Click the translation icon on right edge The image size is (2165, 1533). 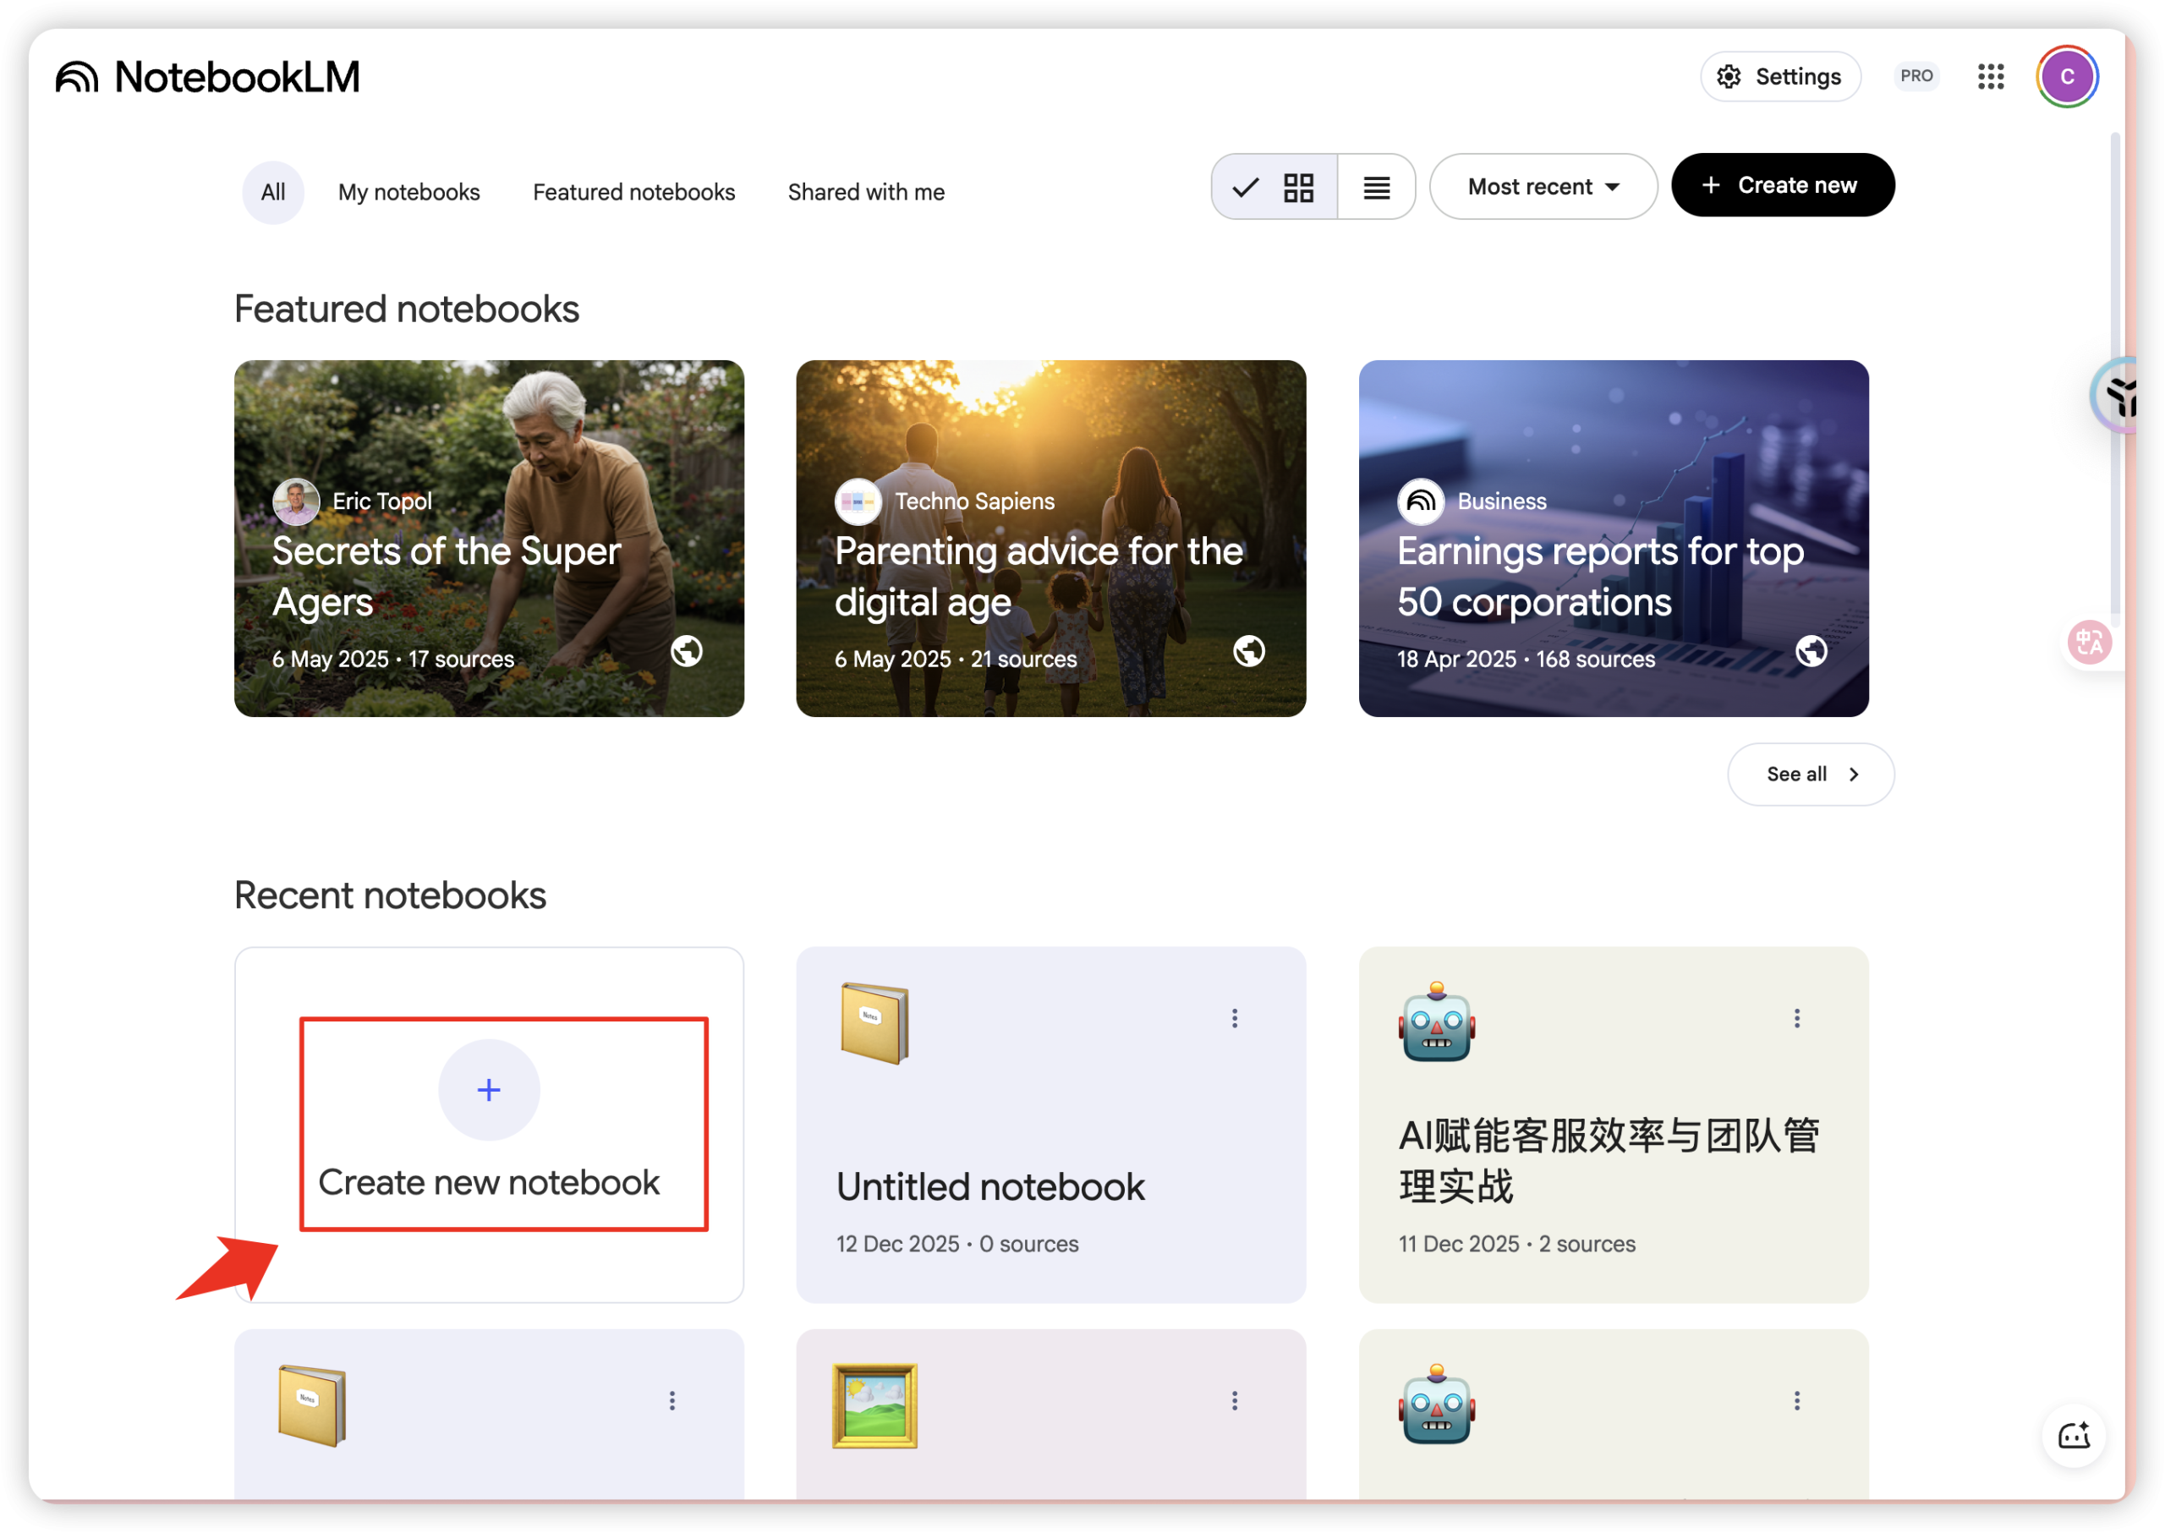(2090, 642)
